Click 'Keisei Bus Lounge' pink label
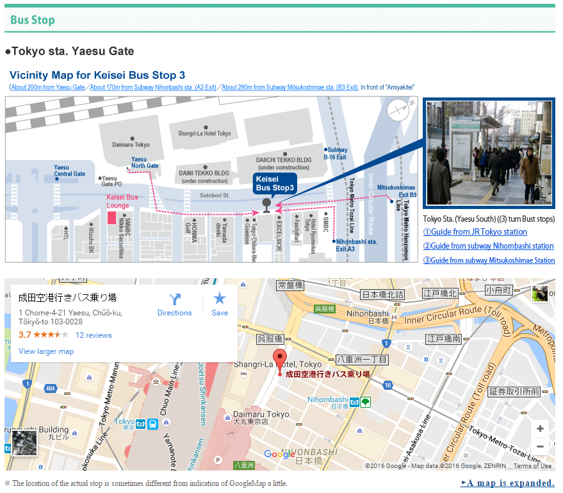Screen dimensions: 563x493 coord(122,201)
